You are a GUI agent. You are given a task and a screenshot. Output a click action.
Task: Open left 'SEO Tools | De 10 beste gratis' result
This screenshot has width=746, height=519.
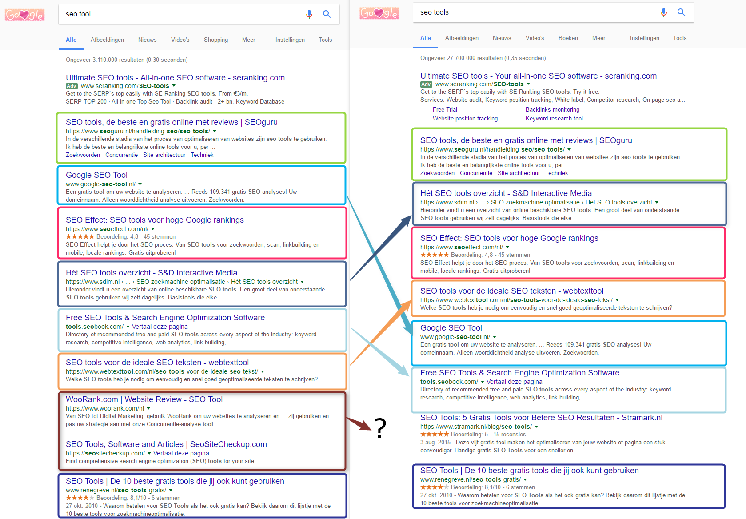click(175, 481)
